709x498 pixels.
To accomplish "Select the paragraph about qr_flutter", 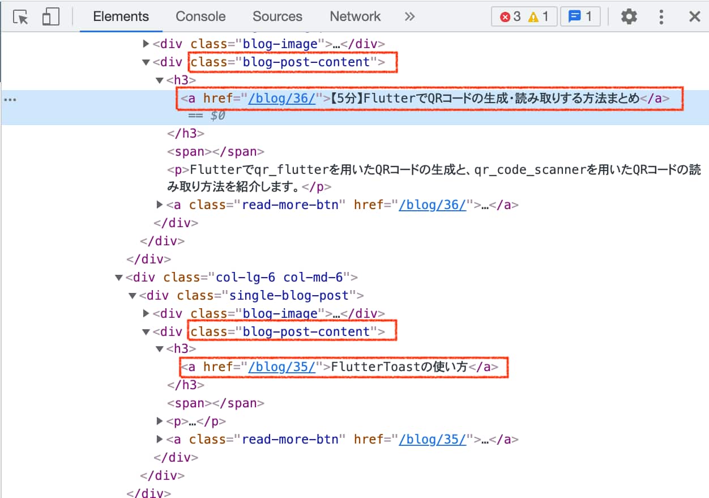I will 434,178.
